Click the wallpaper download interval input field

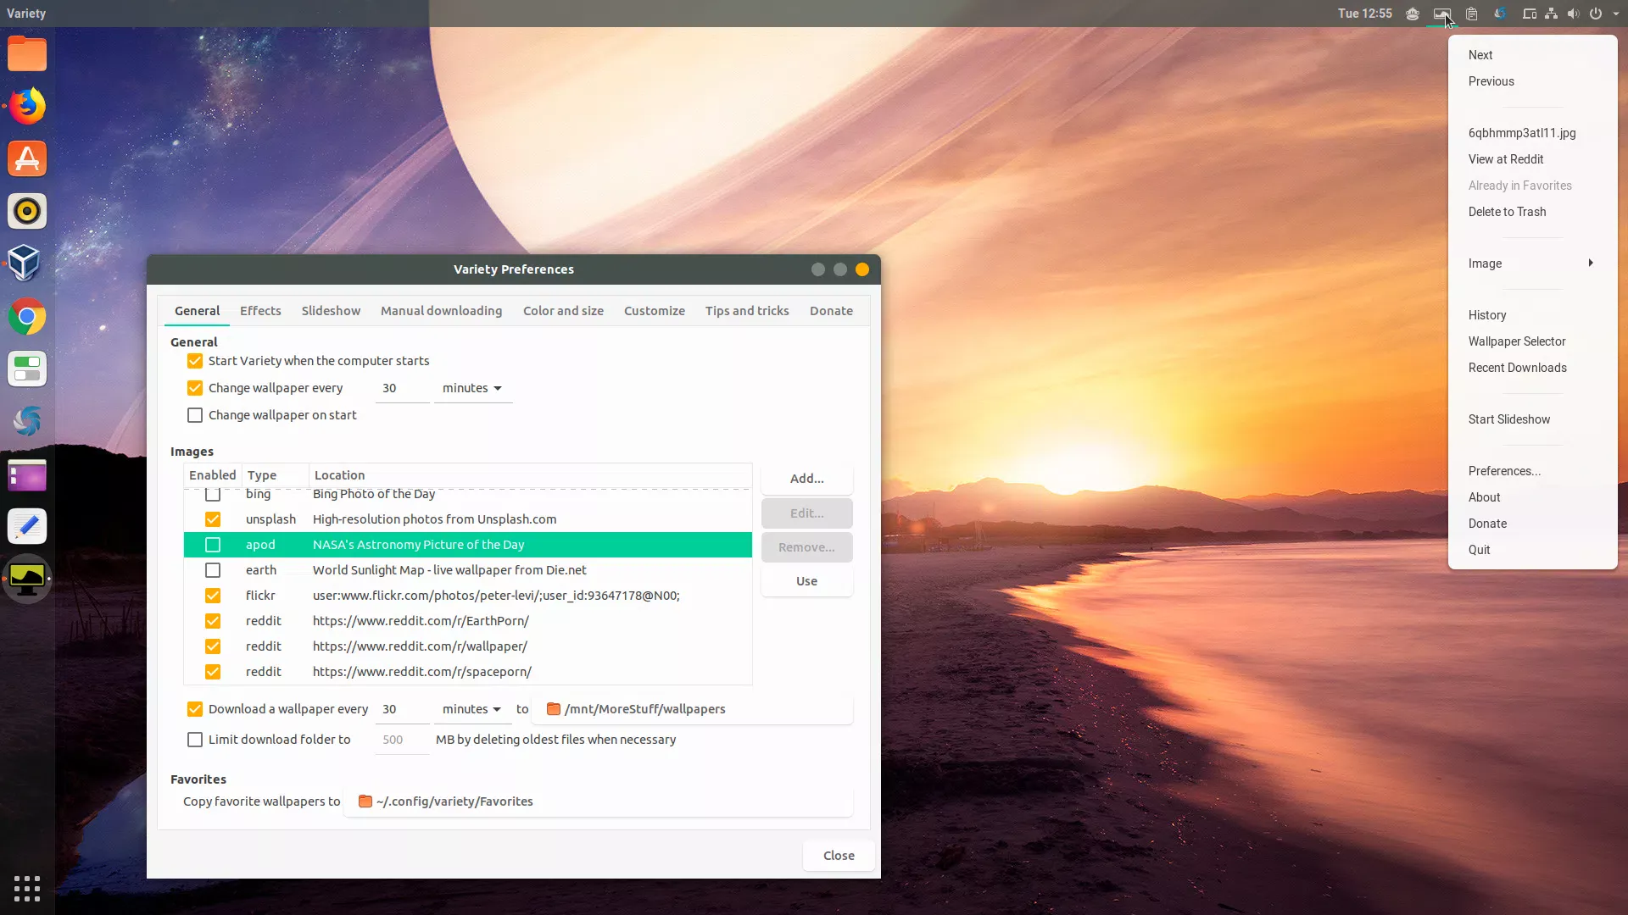[400, 709]
